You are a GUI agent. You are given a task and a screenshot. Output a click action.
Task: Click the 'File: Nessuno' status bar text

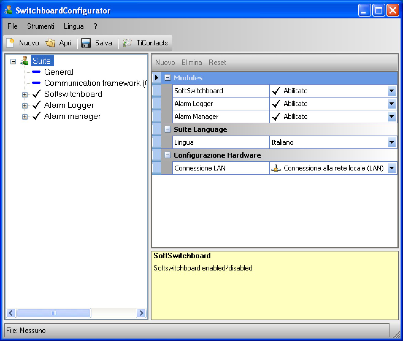(26, 331)
